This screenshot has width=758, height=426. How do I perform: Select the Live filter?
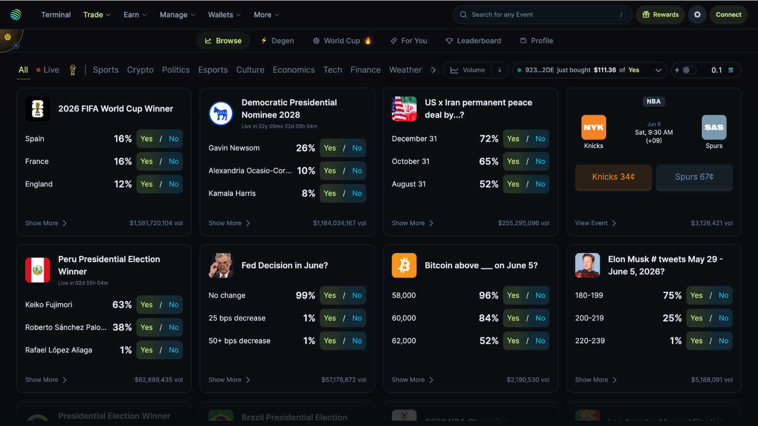pos(48,70)
